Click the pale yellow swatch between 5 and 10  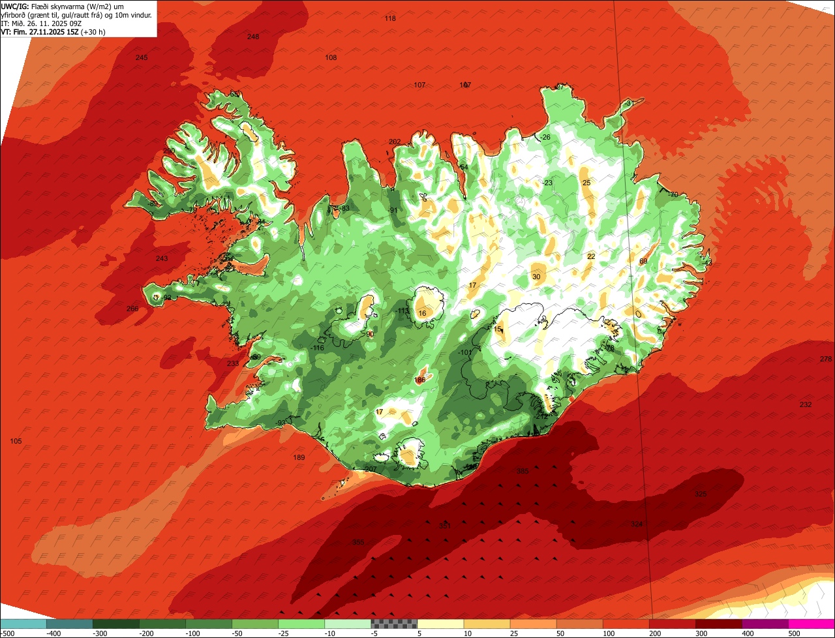point(440,624)
